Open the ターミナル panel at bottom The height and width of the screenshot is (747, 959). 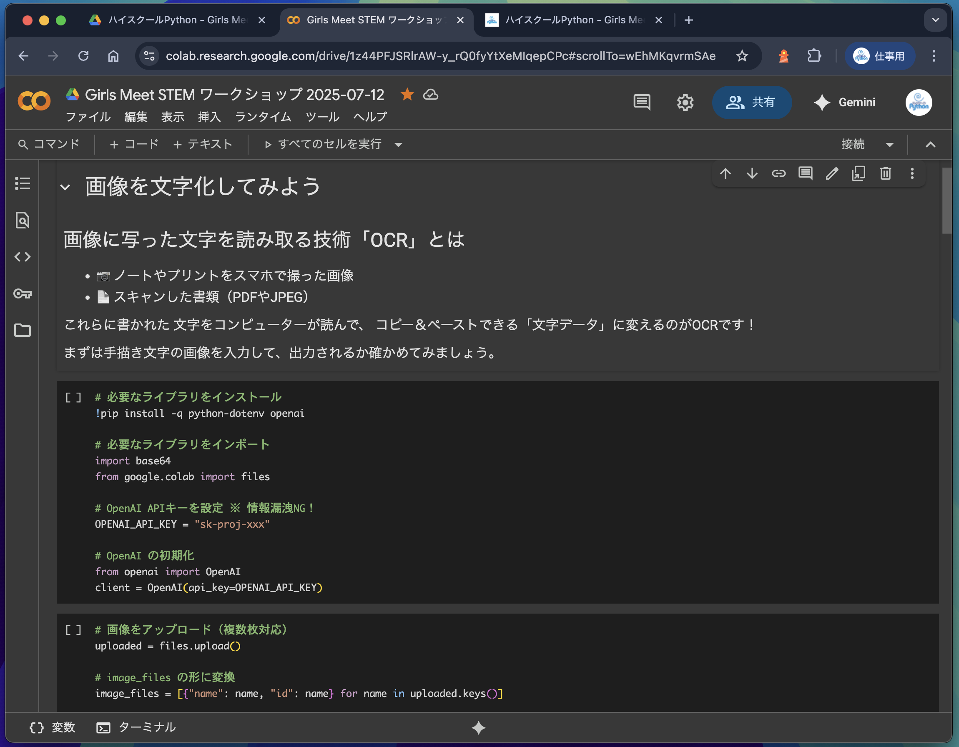point(137,727)
